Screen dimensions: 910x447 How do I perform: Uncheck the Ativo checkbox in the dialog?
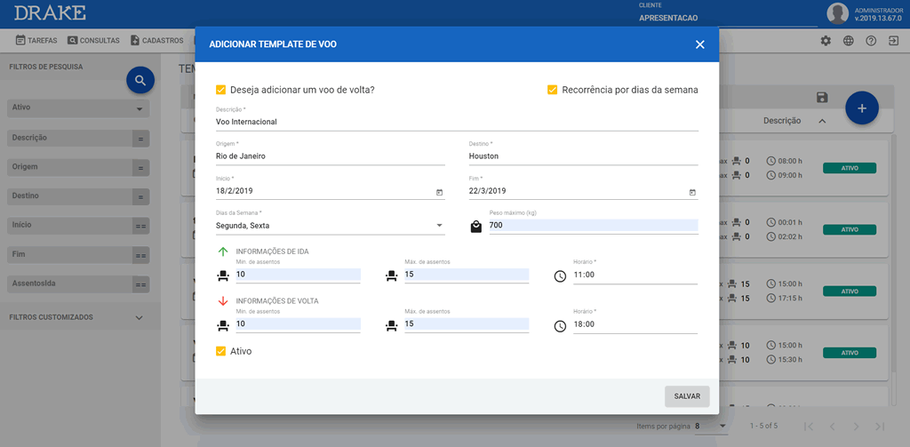point(220,351)
